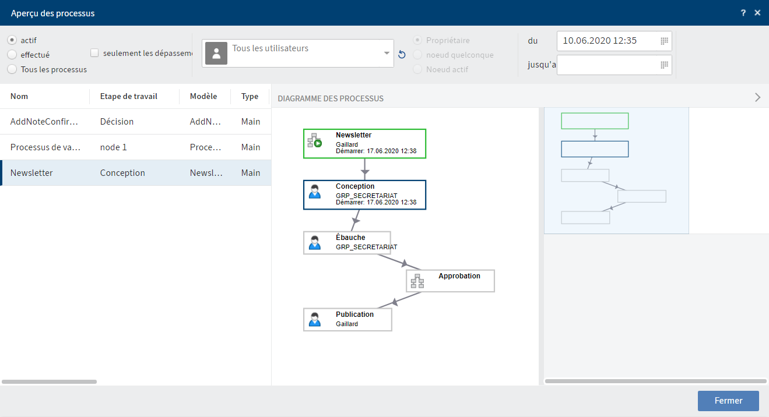Open calendar picker for 'jusqu'a' date
This screenshot has width=769, height=417.
coord(664,65)
